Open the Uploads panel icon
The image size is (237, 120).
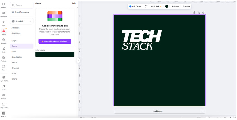(x=4, y=40)
